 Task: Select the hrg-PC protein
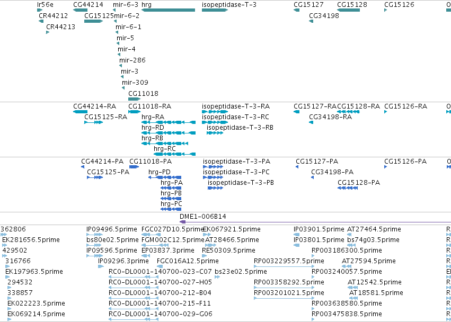pyautogui.click(x=171, y=209)
